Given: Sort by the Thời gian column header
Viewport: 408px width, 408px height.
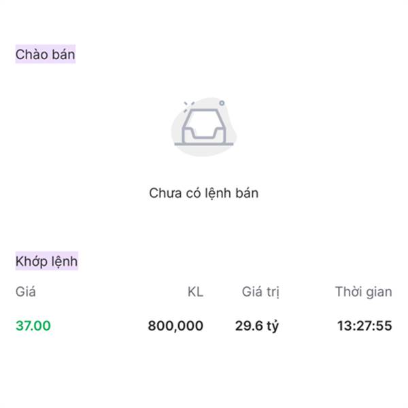Looking at the screenshot, I should tap(363, 292).
